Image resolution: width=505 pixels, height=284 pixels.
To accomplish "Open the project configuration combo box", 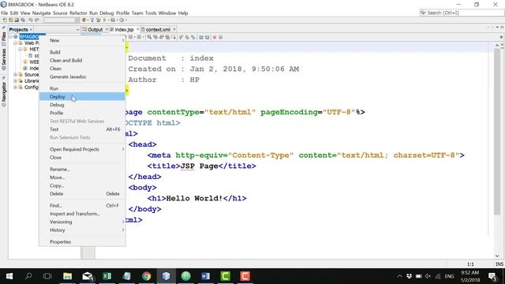I will (62, 20).
